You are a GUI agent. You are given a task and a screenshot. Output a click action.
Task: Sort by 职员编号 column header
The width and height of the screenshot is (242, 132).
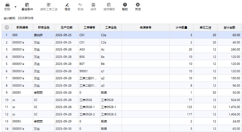coord(22,27)
